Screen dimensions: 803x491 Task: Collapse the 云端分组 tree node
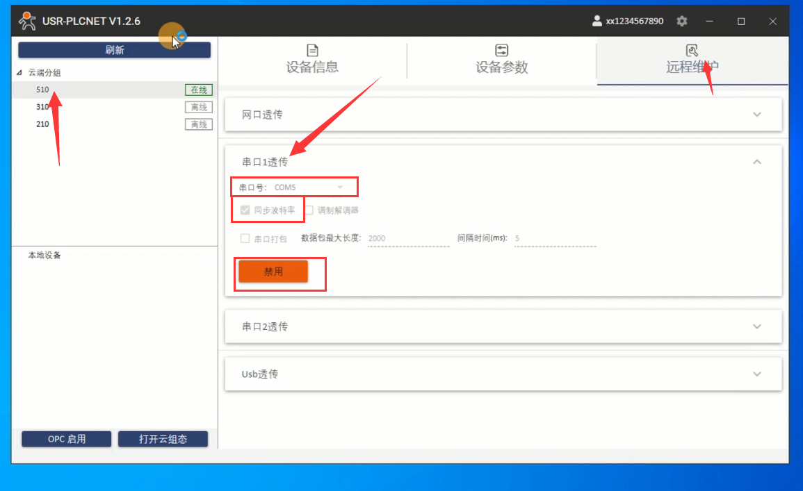pyautogui.click(x=19, y=73)
